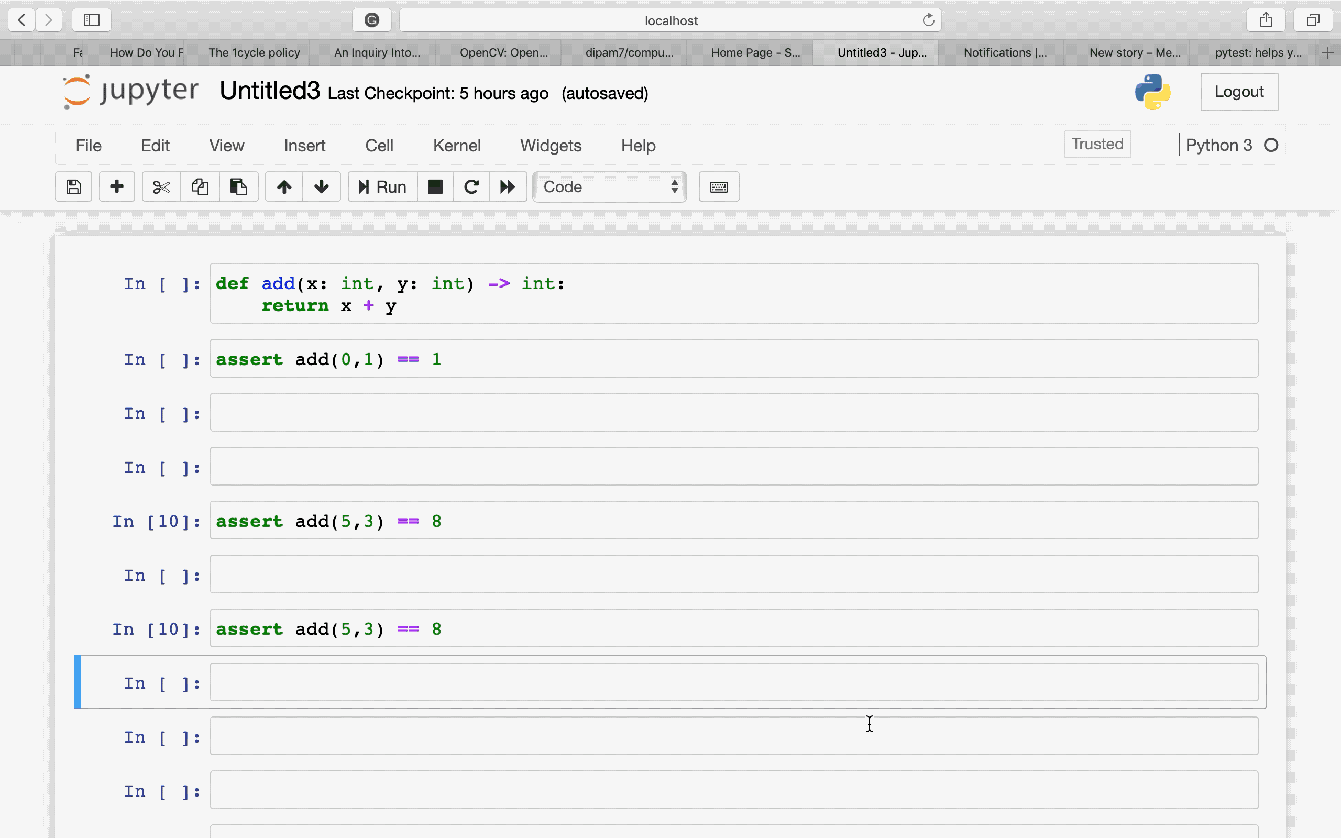Click the interrupt kernel icon
Screen dimensions: 1341x838
435,186
